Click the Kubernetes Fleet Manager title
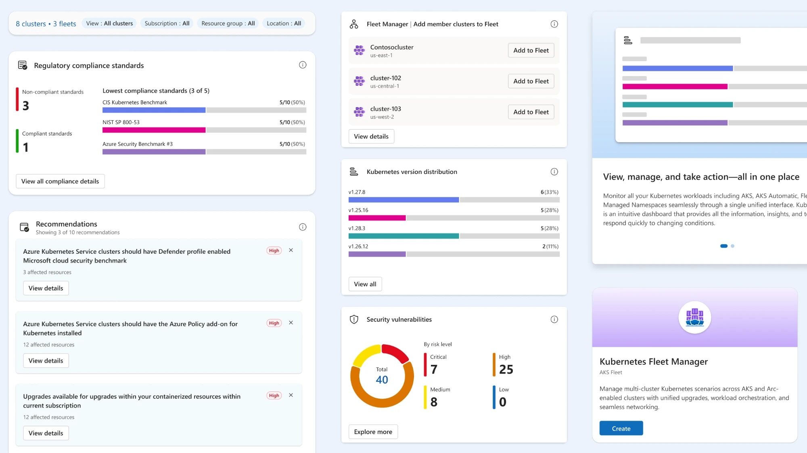Viewport: 807px width, 453px height. pos(654,362)
